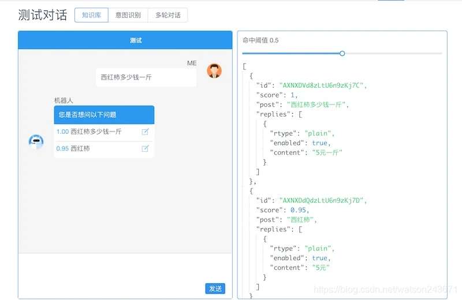Click the 发送 send button
Viewport: 462px width, 300px height.
215,288
